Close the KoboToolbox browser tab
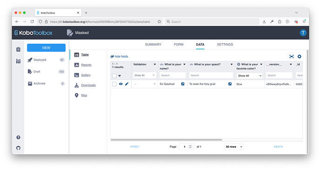The height and width of the screenshot is (170, 321). pos(78,13)
